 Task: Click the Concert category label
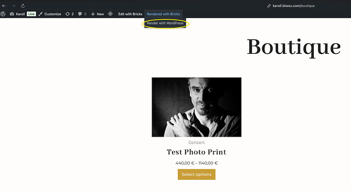196,142
